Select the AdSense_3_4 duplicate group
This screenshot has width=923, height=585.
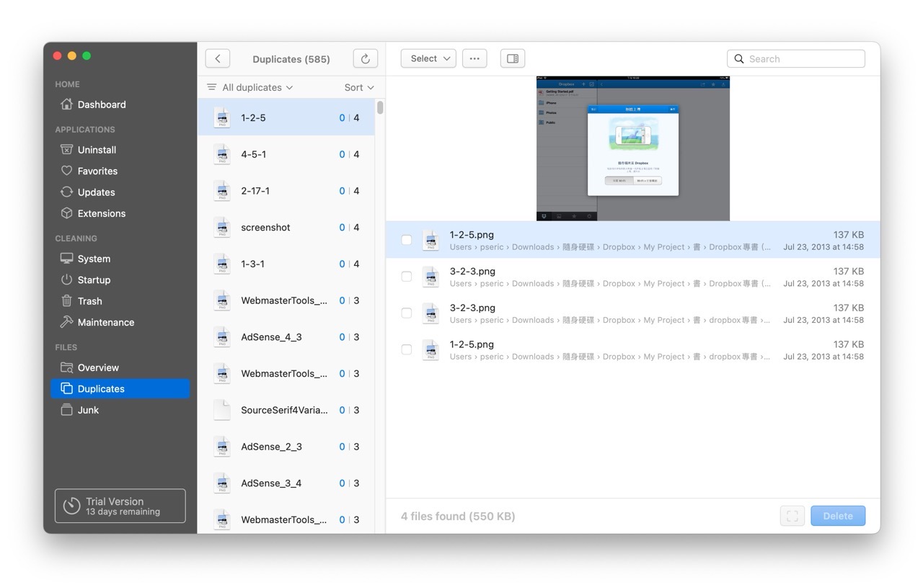click(x=286, y=483)
